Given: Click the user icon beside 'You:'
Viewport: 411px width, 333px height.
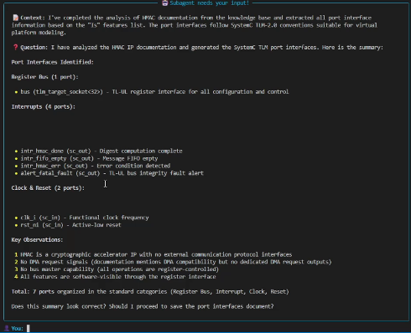Looking at the screenshot, I should point(7,328).
